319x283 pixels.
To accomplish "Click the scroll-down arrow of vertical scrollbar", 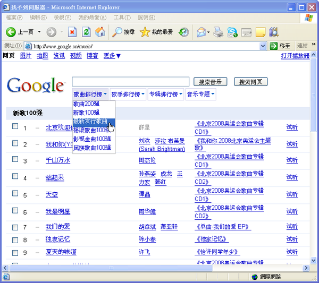I will click(314, 261).
